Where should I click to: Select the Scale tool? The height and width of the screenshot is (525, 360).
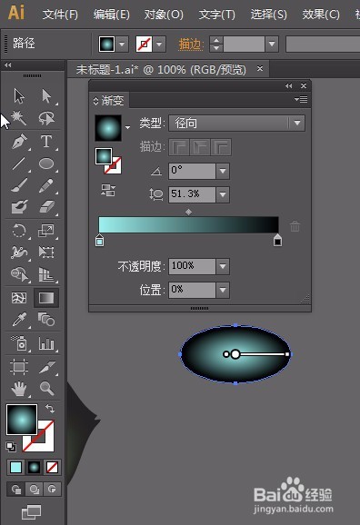point(46,231)
